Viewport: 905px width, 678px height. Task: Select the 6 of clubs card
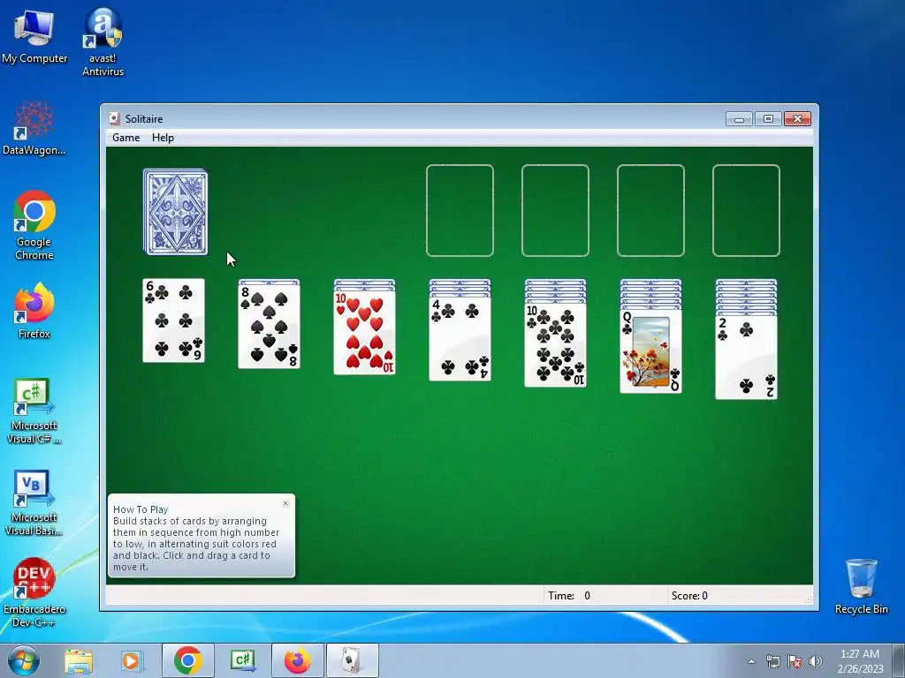tap(174, 320)
